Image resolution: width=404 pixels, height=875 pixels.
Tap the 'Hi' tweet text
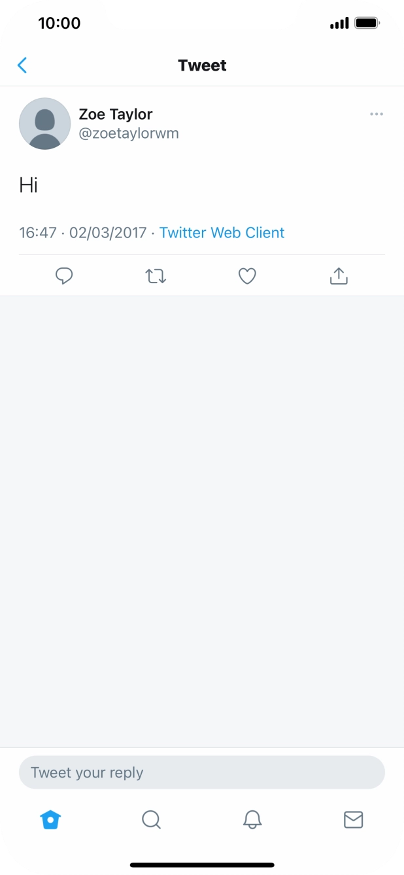(x=29, y=186)
